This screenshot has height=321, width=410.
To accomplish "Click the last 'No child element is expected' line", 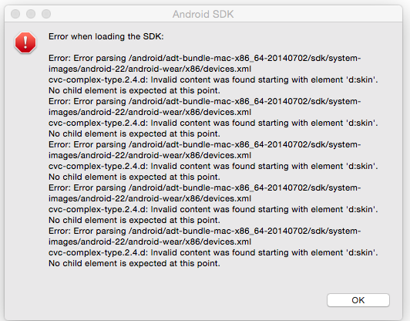I will tap(134, 263).
